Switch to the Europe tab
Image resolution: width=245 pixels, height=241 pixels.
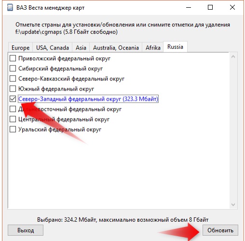tap(20, 48)
